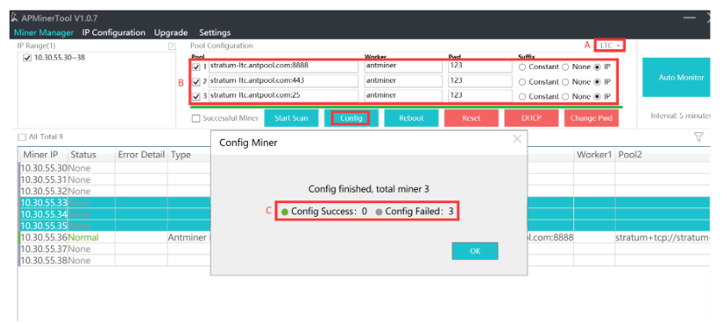Open the table filter funnel icon
Image resolution: width=727 pixels, height=324 pixels.
699,137
